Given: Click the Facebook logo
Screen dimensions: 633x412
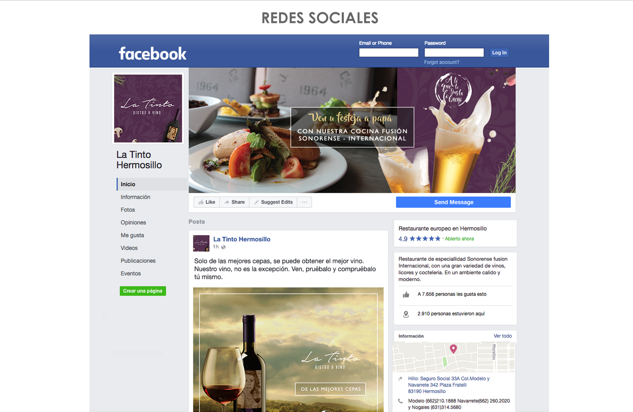Looking at the screenshot, I should click(153, 54).
